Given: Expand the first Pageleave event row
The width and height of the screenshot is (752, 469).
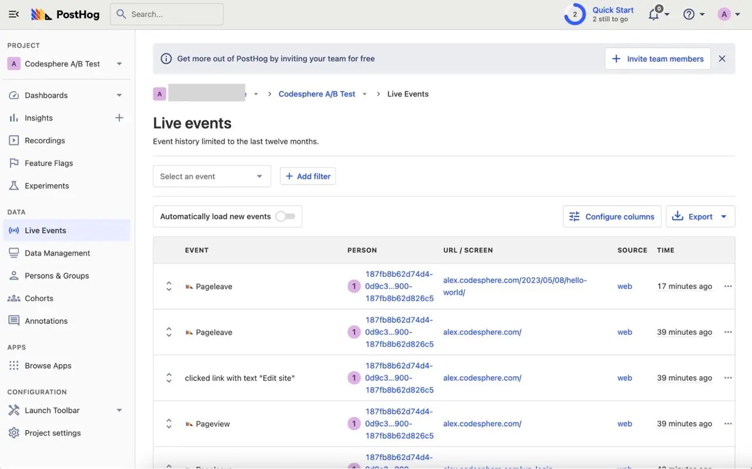Looking at the screenshot, I should click(169, 286).
